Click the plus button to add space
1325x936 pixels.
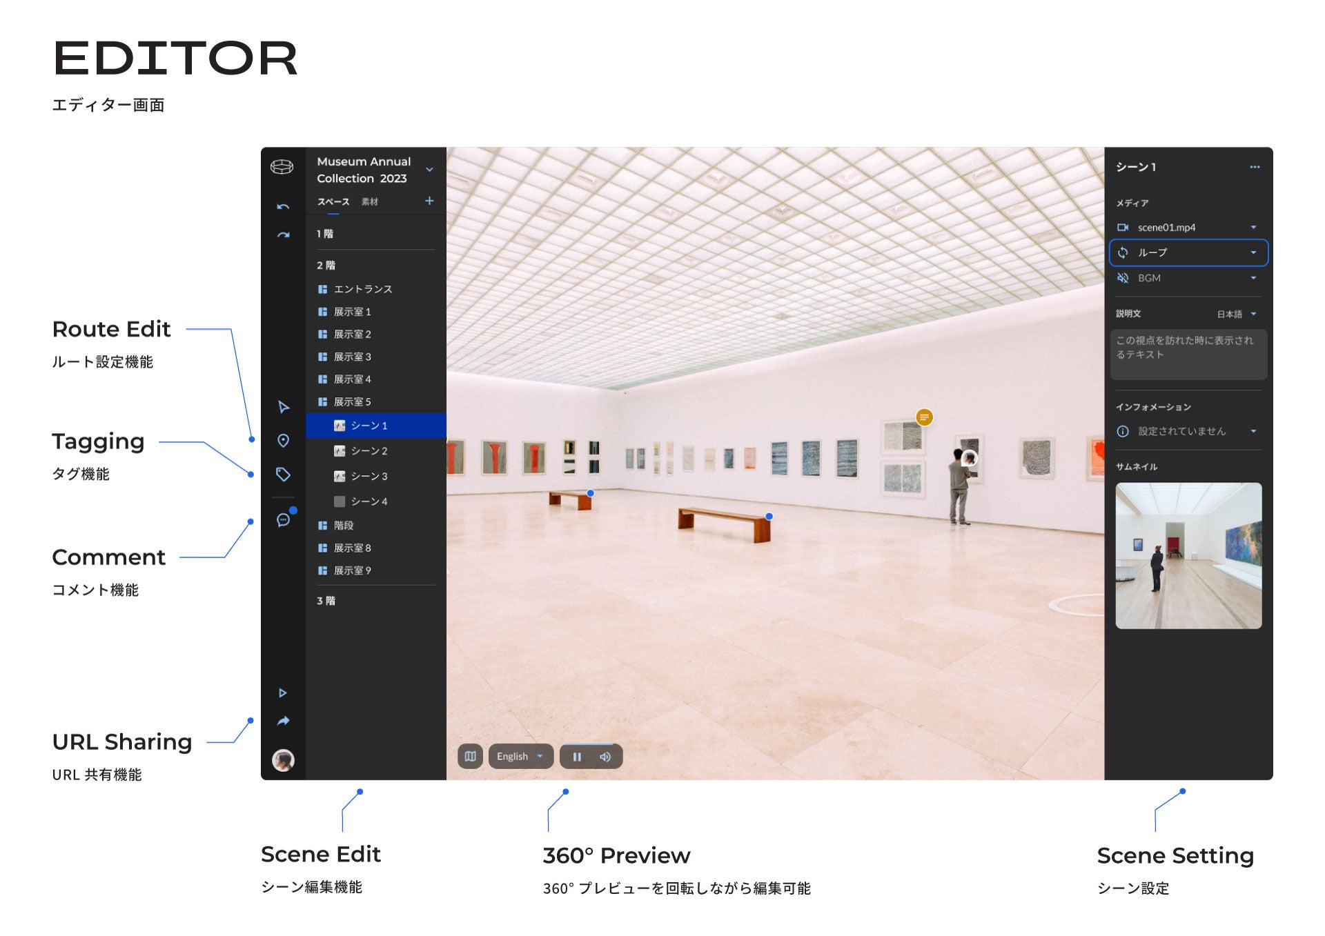click(429, 201)
